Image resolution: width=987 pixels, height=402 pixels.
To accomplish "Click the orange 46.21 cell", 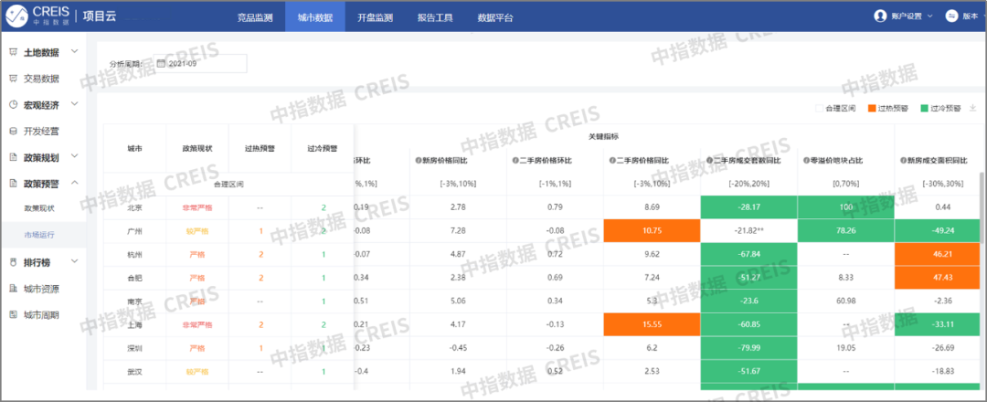I will (938, 254).
